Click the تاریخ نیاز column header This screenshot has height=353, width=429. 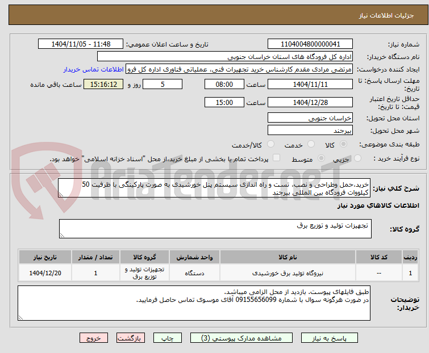tap(45, 257)
